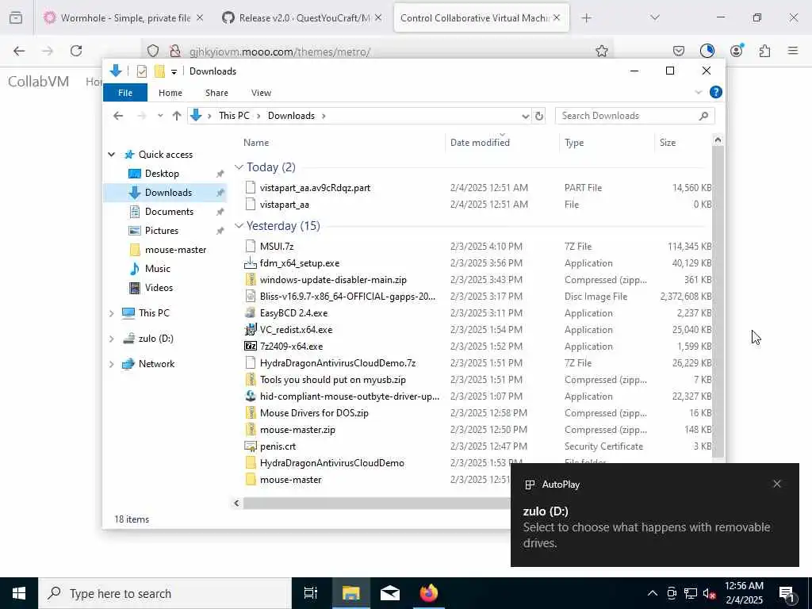The width and height of the screenshot is (812, 609).
Task: Expand Network in navigation pane
Action: click(111, 363)
